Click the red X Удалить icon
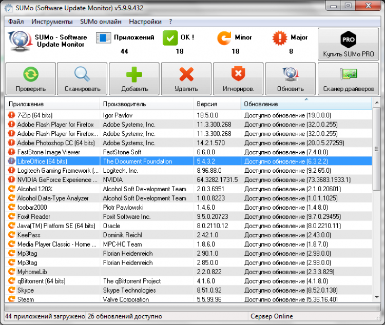This screenshot has width=385, height=325. pyautogui.click(x=186, y=74)
